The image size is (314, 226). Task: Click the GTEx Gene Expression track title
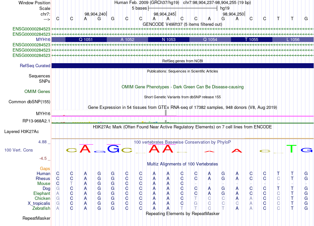click(182, 108)
